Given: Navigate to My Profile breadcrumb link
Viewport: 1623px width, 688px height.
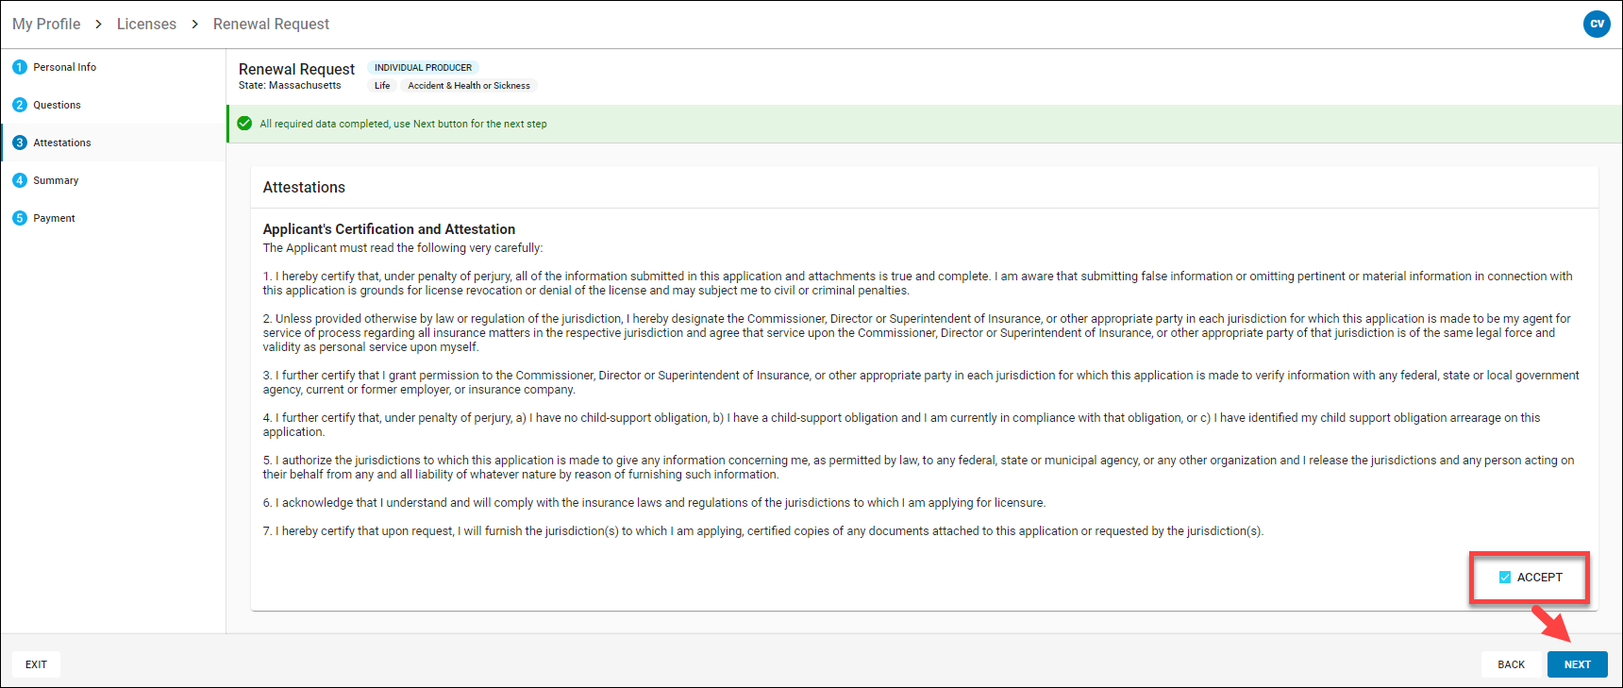Looking at the screenshot, I should 46,24.
